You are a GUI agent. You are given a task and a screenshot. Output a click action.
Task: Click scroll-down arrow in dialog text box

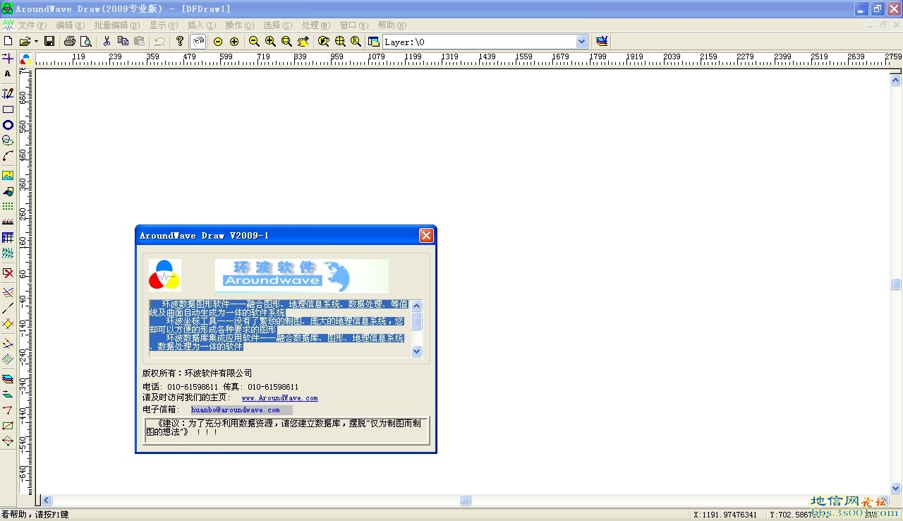pyautogui.click(x=416, y=351)
